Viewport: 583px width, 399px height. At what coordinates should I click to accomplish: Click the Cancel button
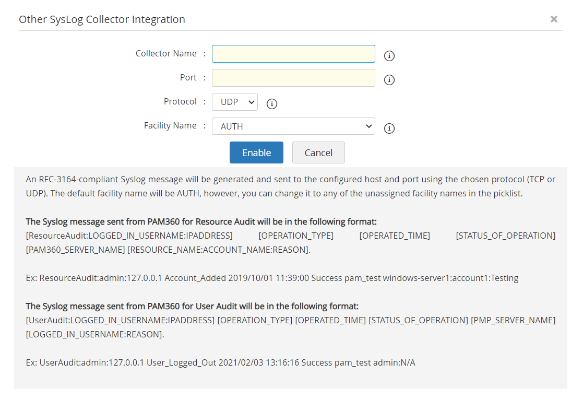pyautogui.click(x=318, y=152)
